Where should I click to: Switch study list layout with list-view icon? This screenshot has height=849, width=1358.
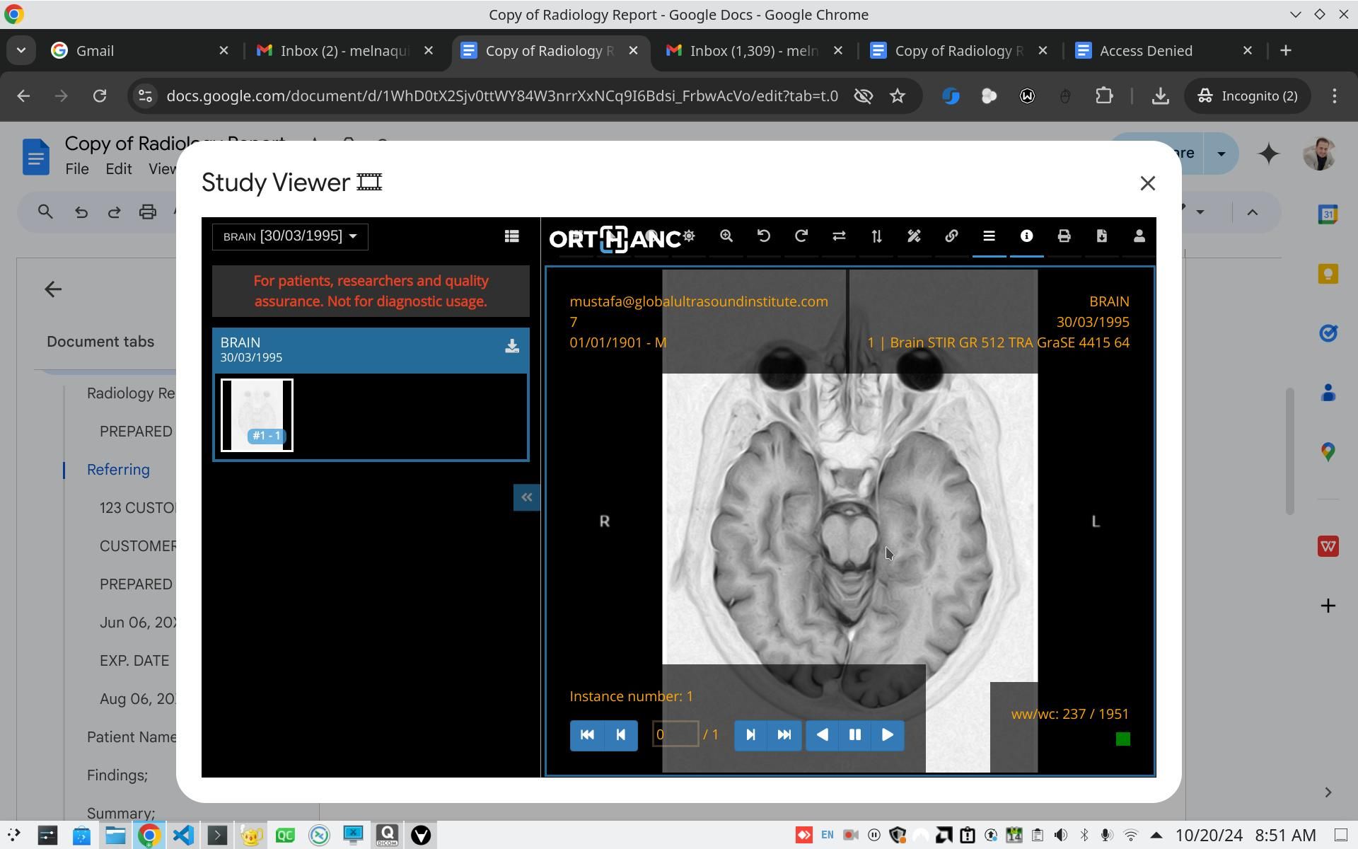coord(511,236)
